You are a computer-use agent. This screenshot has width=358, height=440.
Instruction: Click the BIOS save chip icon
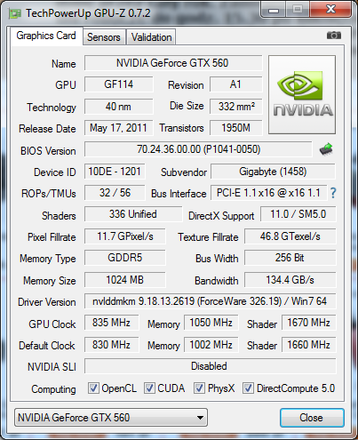pos(326,149)
